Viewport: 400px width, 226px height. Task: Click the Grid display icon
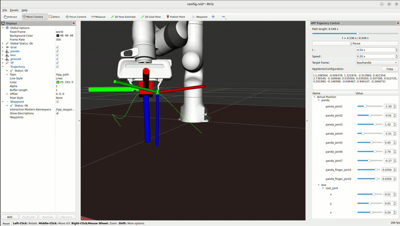click(x=7, y=47)
